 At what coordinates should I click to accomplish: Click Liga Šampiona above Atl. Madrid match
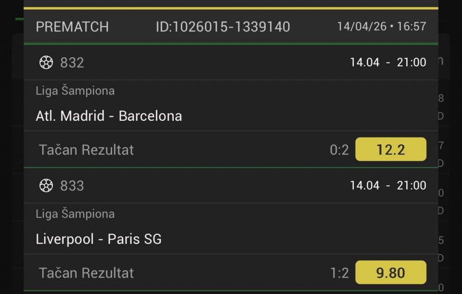pos(75,91)
